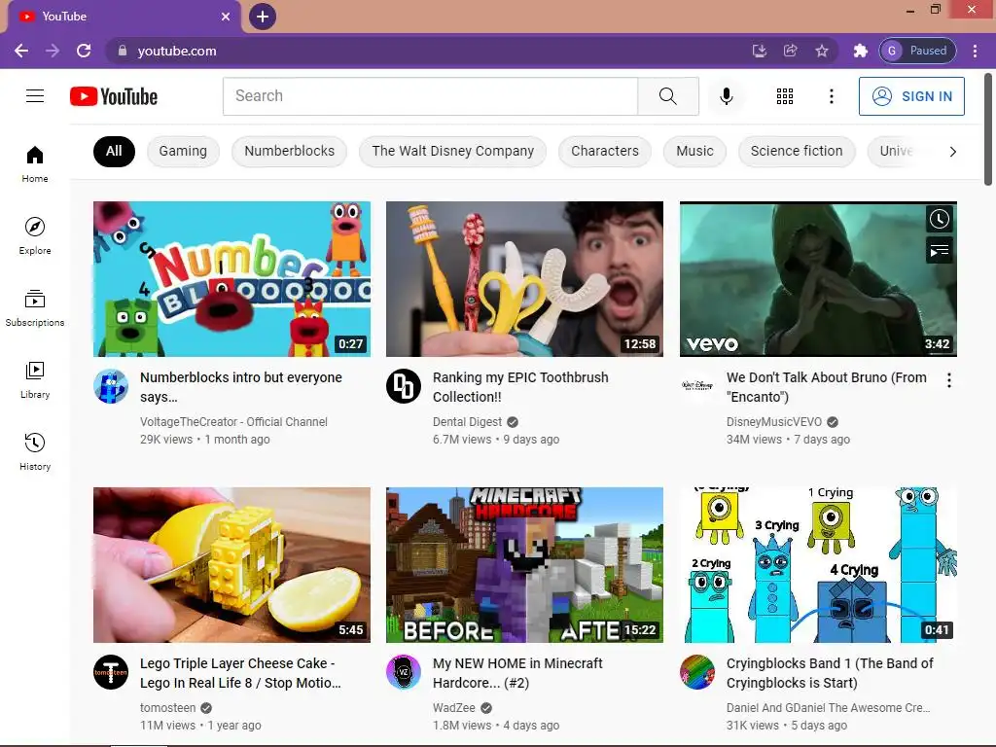Open Ranking my EPIC Toothbrush Collection title

click(520, 387)
